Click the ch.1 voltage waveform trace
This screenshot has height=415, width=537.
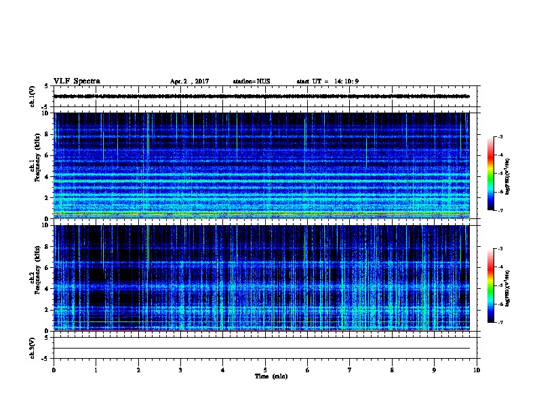[262, 96]
